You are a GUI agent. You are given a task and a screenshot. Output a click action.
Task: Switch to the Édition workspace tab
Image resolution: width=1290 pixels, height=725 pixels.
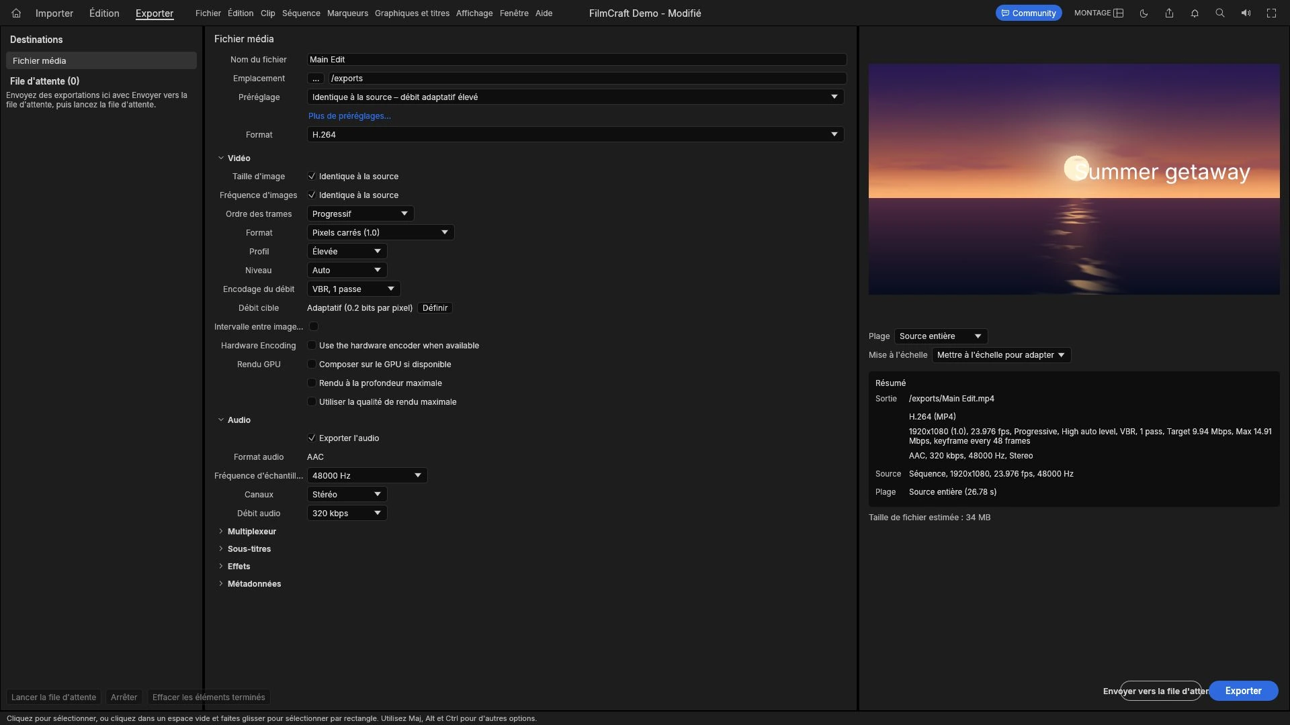tap(104, 13)
